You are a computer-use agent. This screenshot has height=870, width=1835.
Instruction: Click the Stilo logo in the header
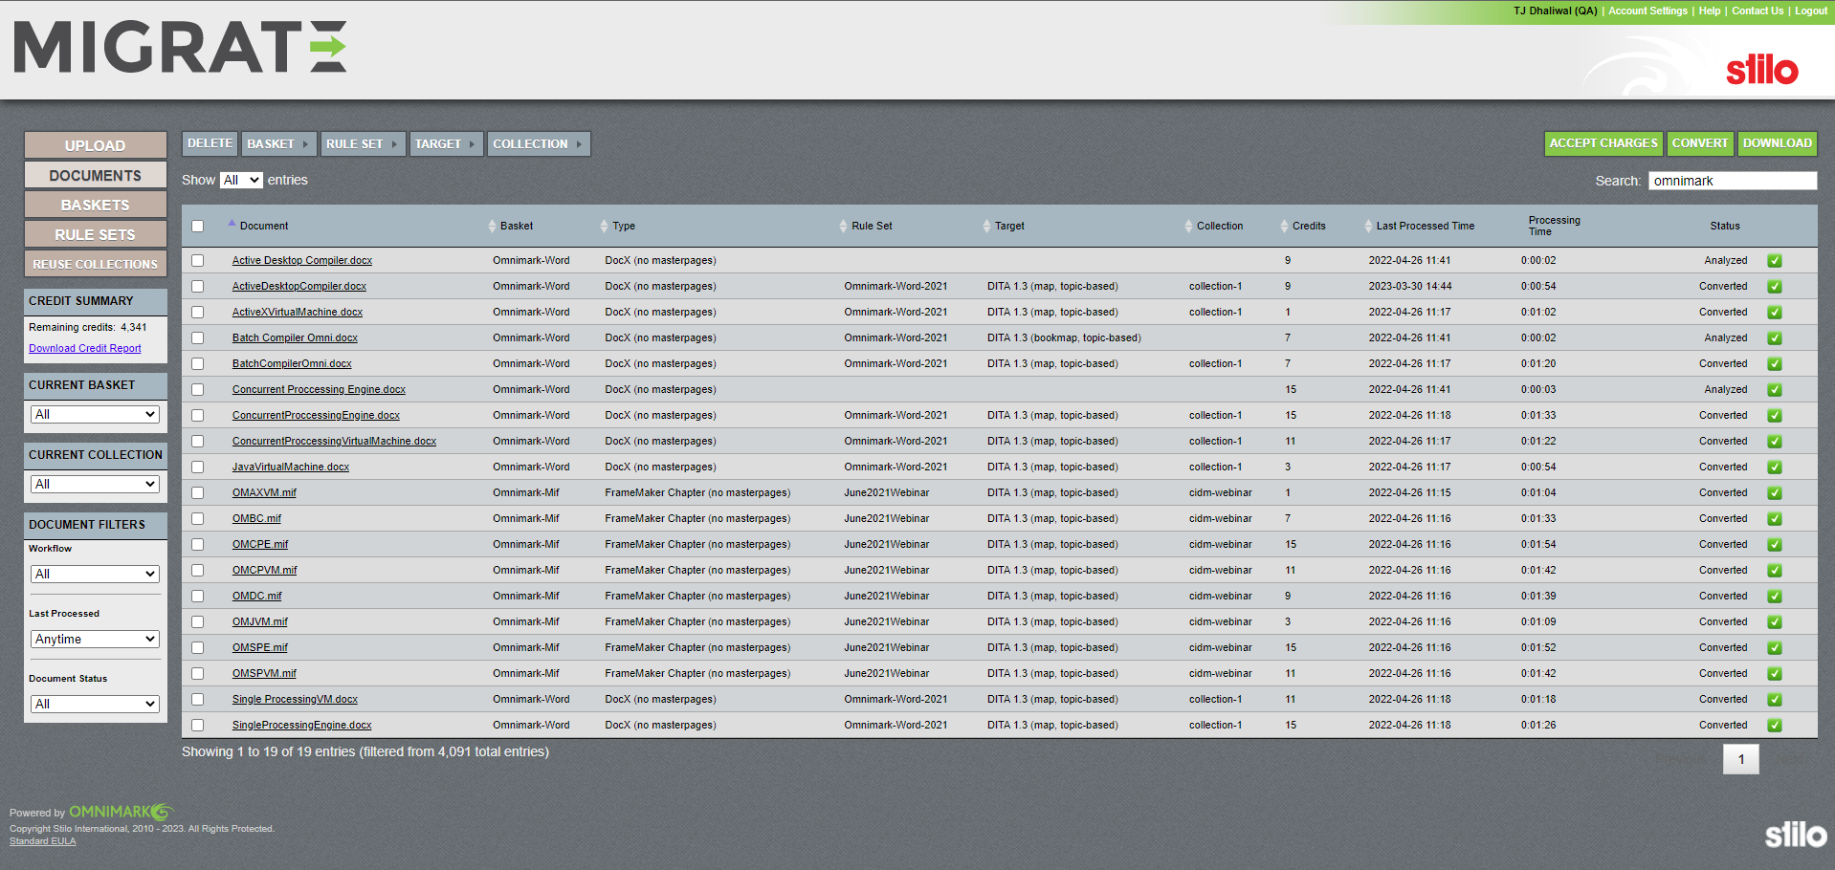pyautogui.click(x=1763, y=69)
